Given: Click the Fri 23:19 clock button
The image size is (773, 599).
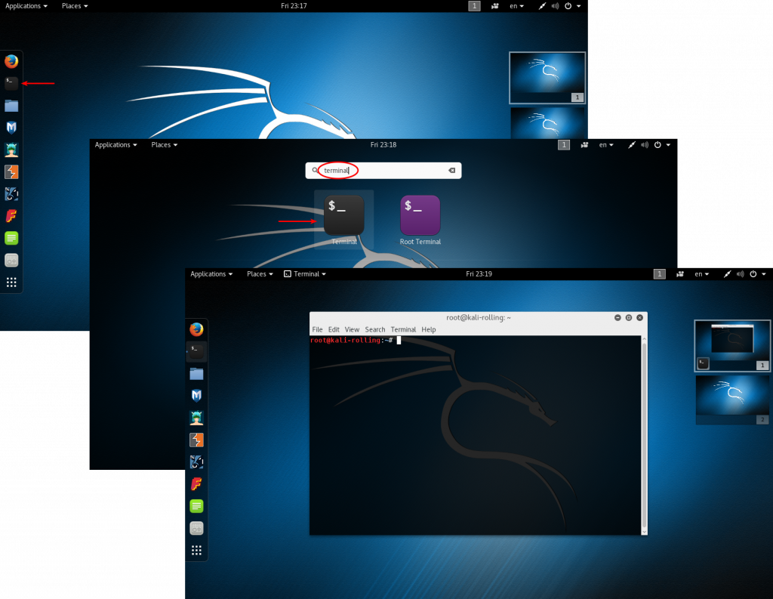Looking at the screenshot, I should [x=479, y=274].
